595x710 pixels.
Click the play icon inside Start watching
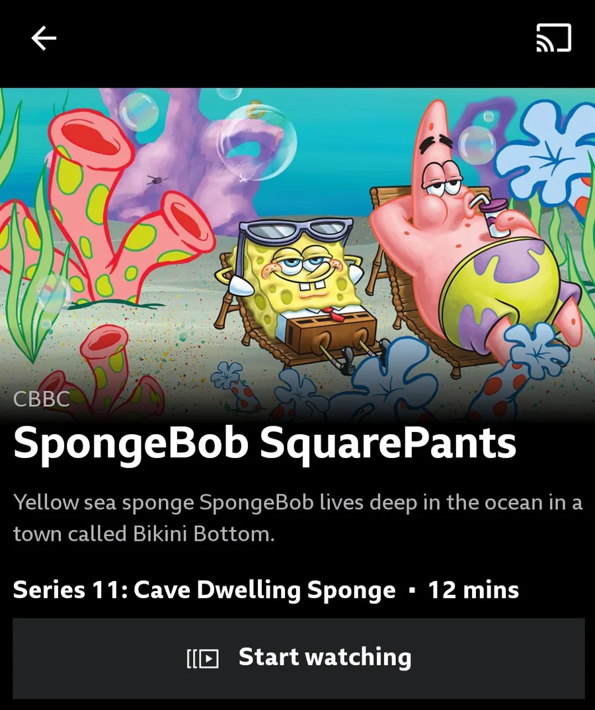point(203,658)
